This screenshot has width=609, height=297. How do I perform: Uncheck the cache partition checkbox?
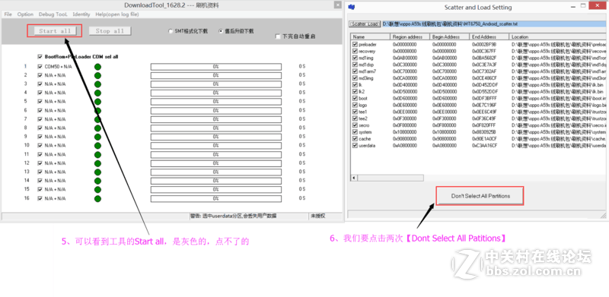(355, 139)
